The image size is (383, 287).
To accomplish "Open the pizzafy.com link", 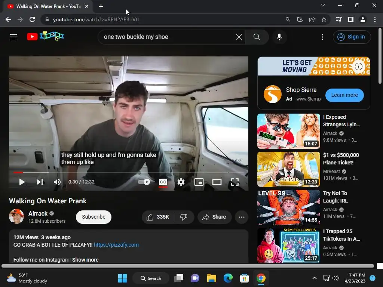I will tap(116, 245).
